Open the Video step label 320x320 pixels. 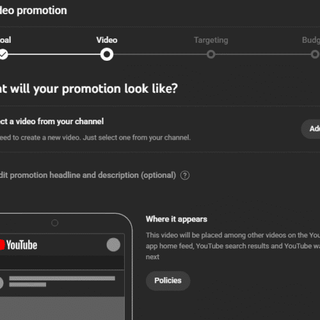coord(107,40)
